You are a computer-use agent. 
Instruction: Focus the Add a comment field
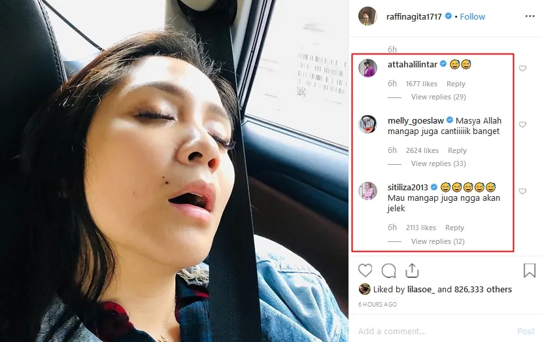click(435, 332)
